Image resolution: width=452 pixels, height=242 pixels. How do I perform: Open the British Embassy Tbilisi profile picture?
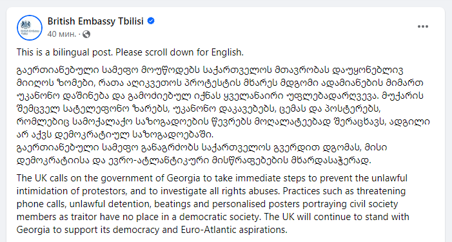(x=30, y=28)
